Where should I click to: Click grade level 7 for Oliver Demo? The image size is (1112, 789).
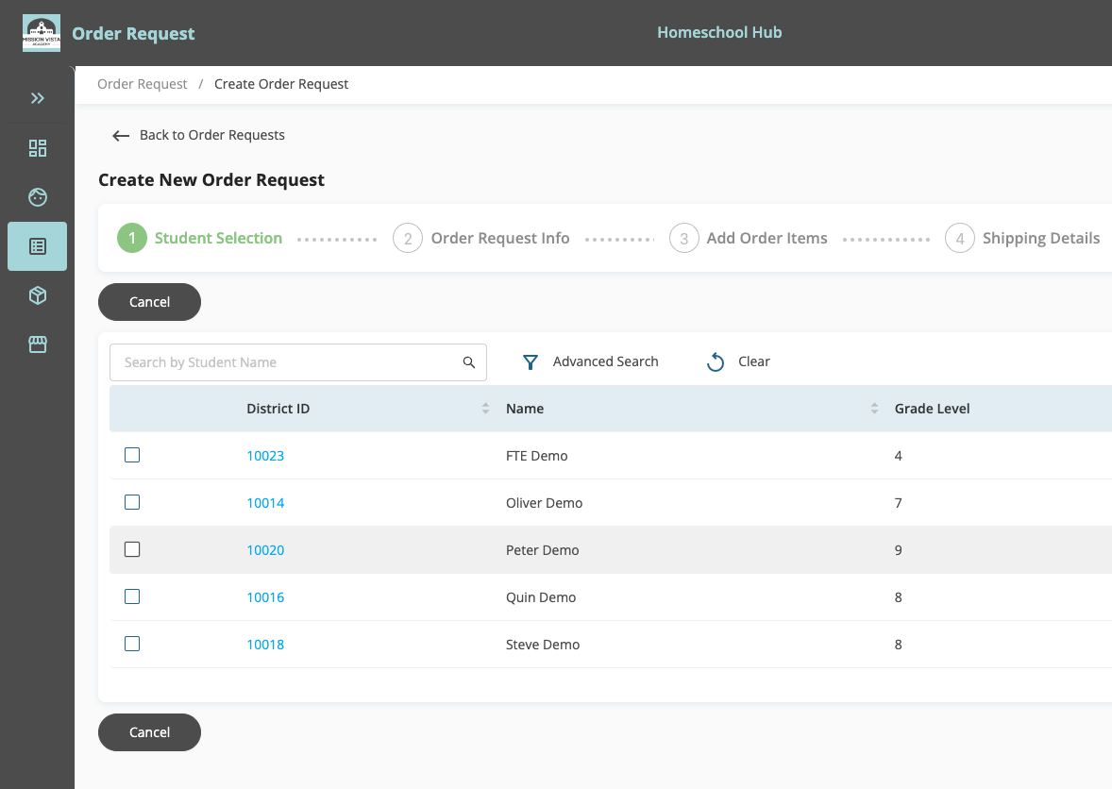click(x=899, y=503)
